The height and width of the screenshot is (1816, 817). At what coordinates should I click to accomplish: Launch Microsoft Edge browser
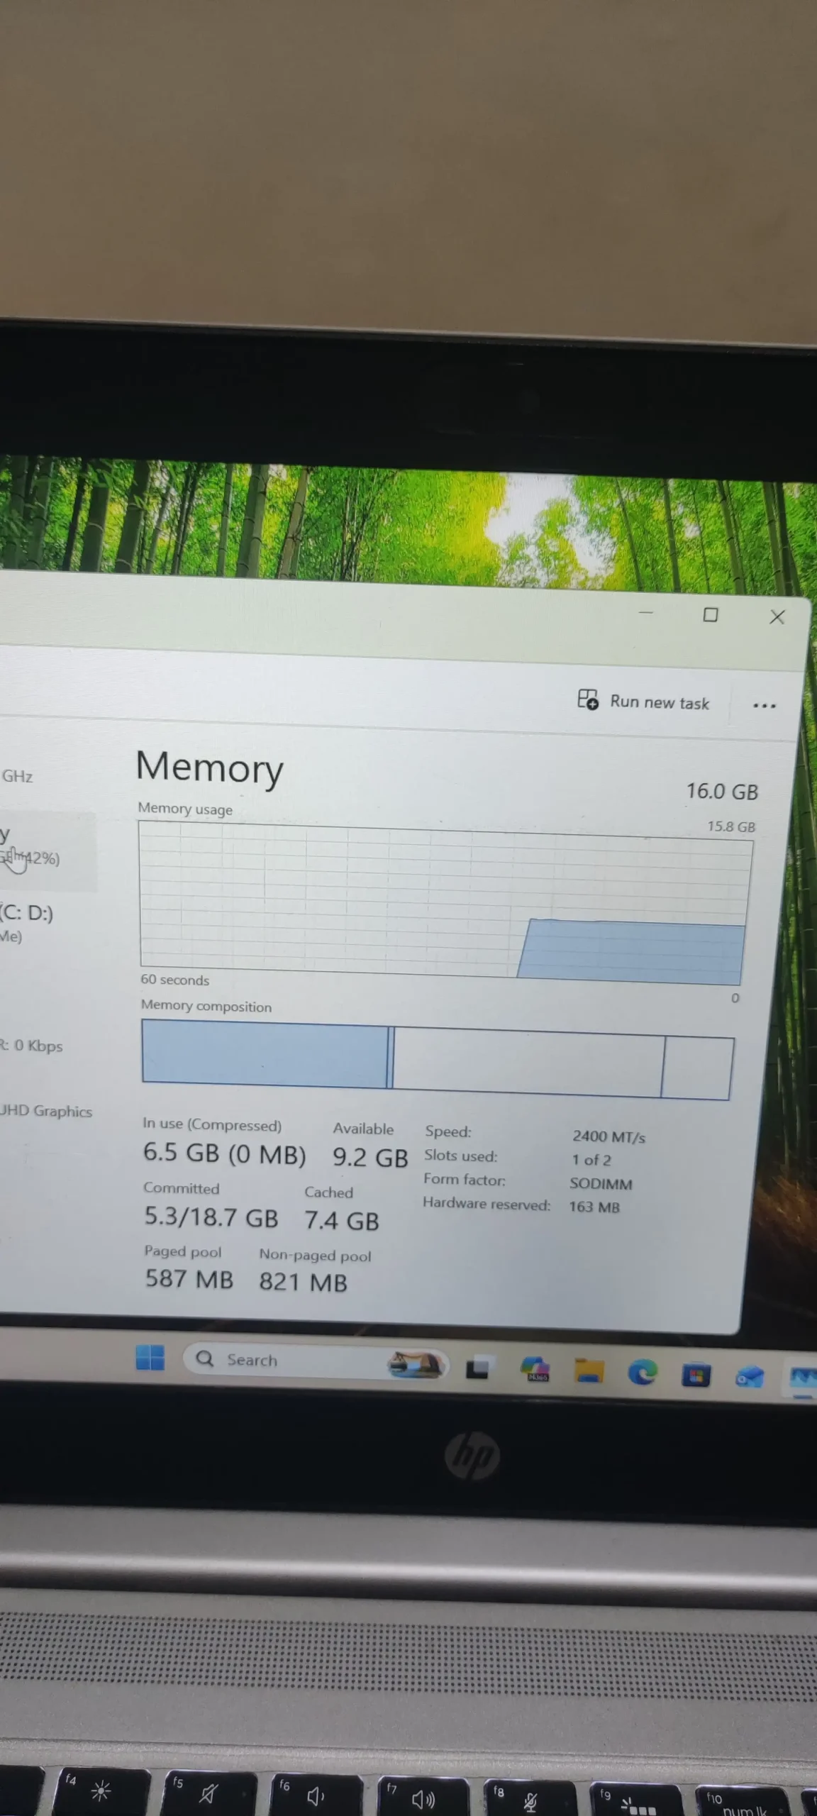coord(642,1373)
